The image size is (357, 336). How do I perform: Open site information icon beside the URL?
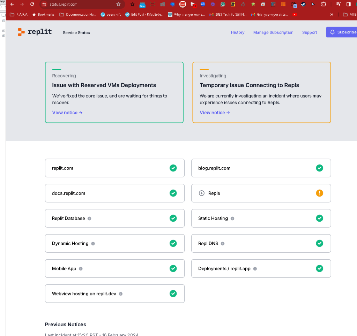[44, 4]
